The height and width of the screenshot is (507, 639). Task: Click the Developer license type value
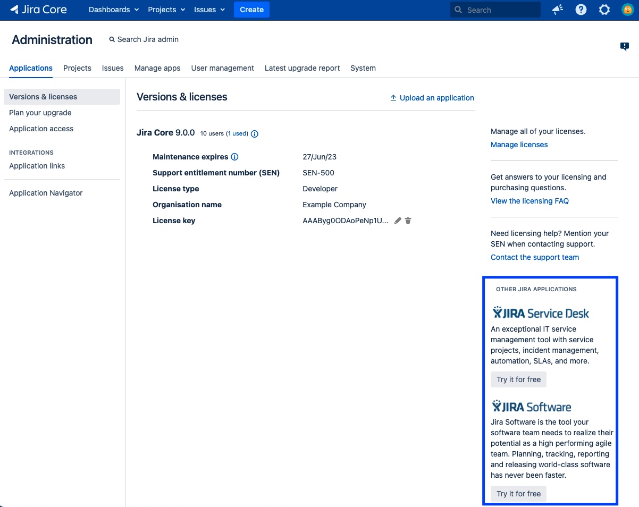tap(320, 189)
